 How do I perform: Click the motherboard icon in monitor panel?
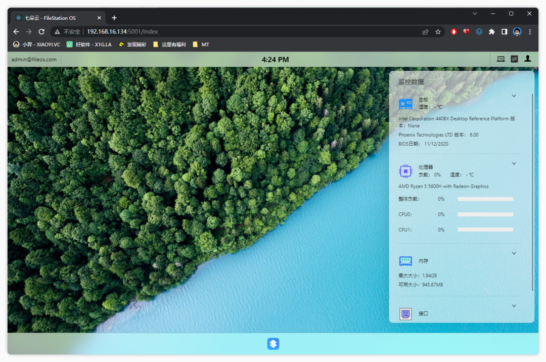tap(405, 104)
